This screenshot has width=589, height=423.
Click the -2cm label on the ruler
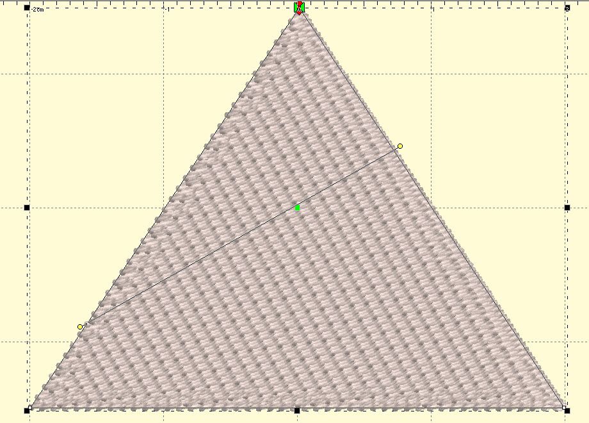point(38,10)
